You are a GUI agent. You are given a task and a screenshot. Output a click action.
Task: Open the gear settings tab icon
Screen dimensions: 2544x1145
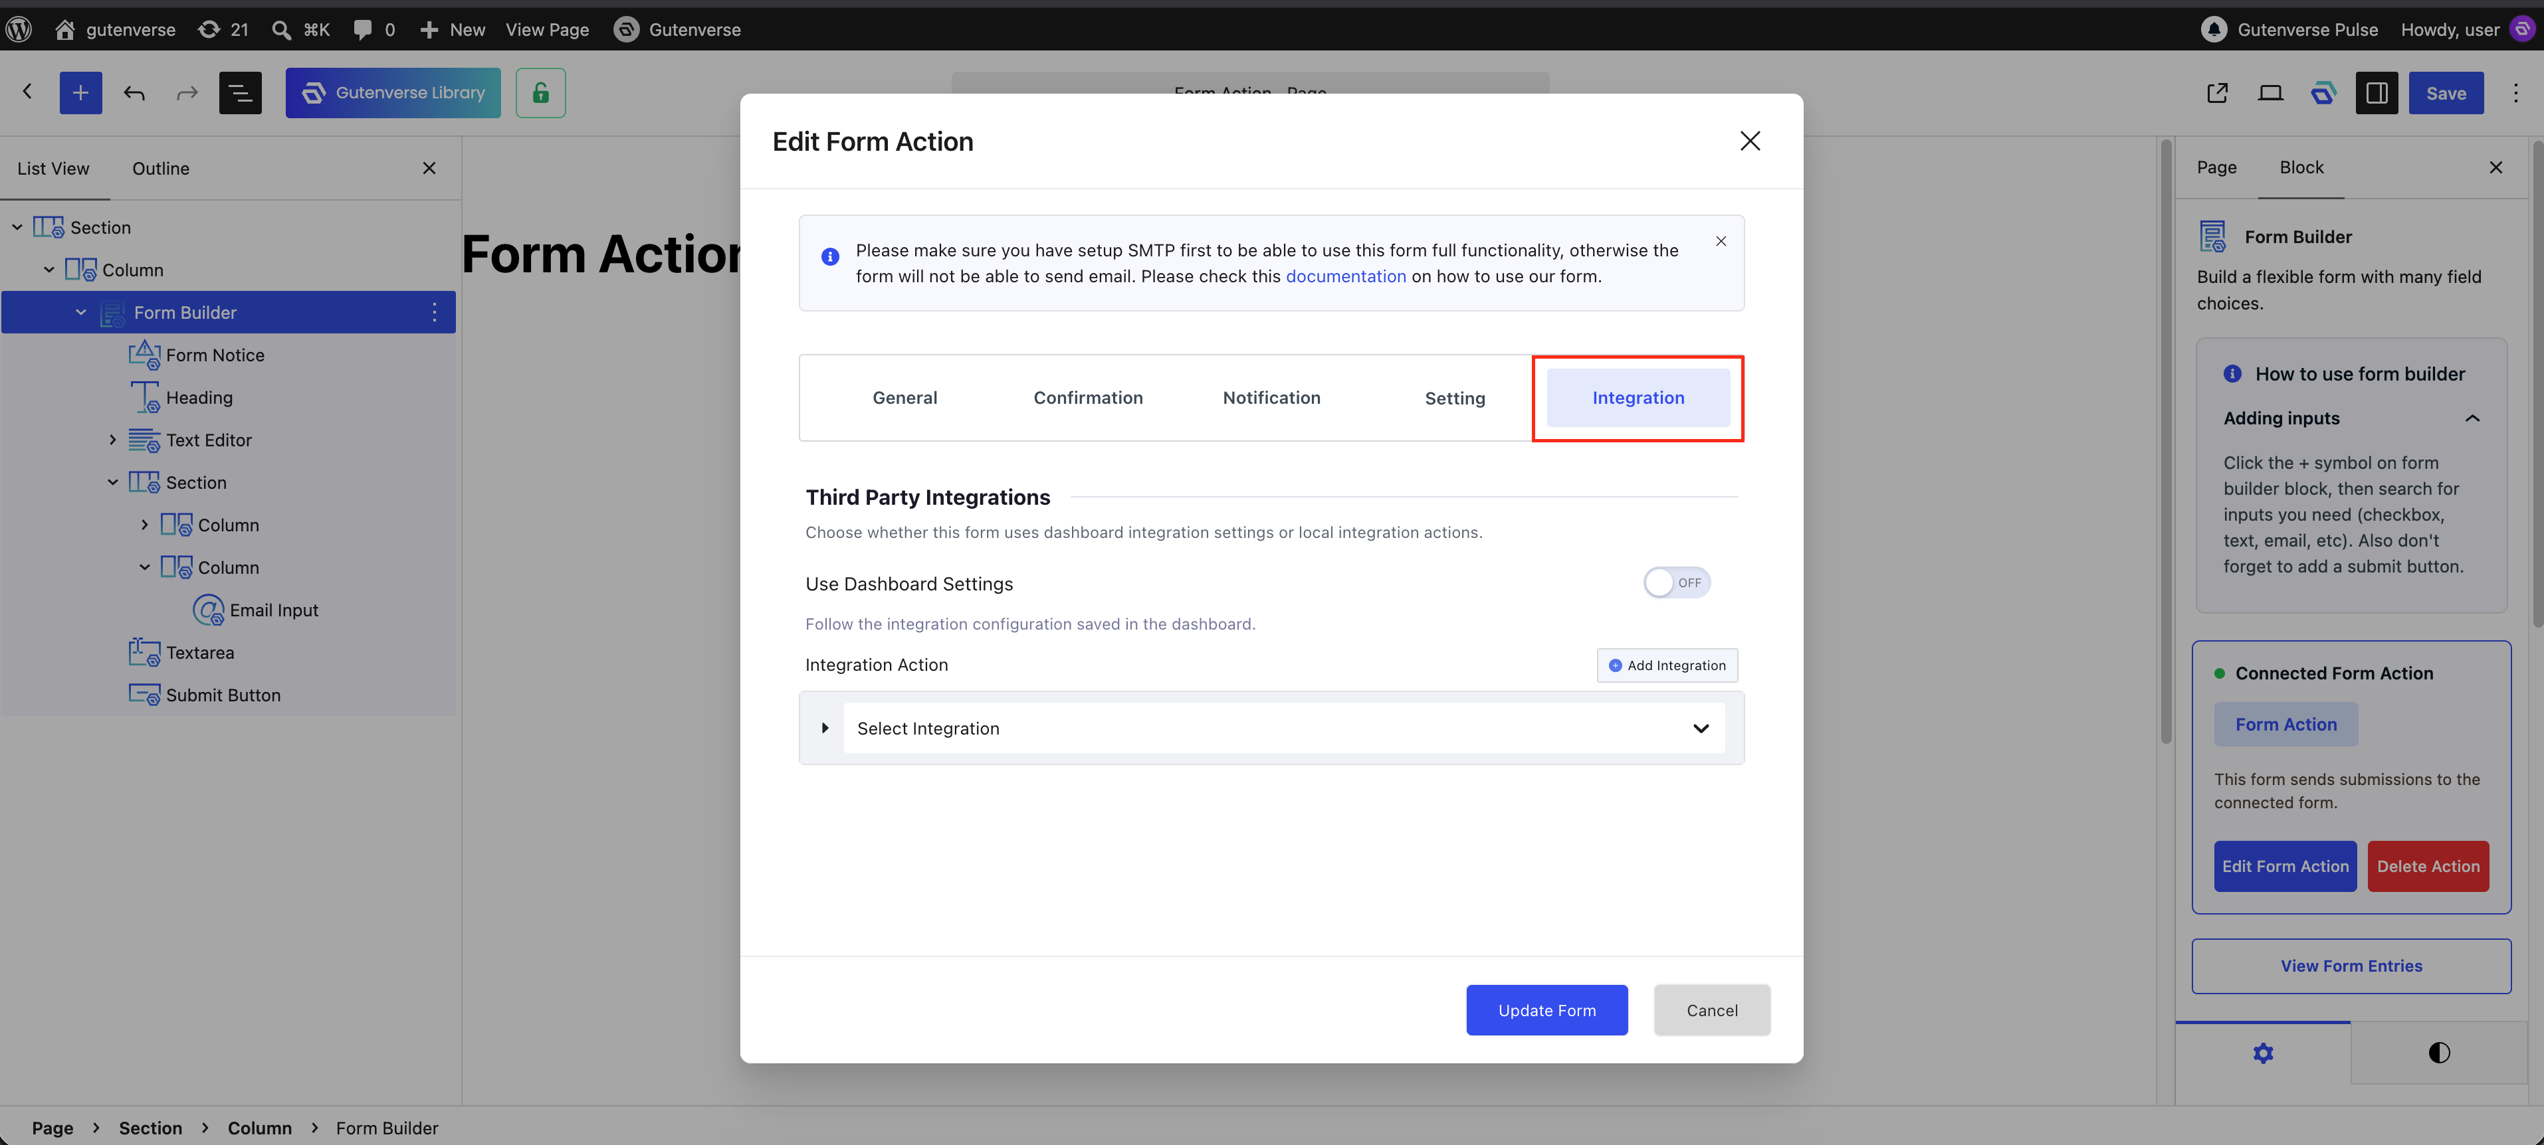coord(2264,1053)
